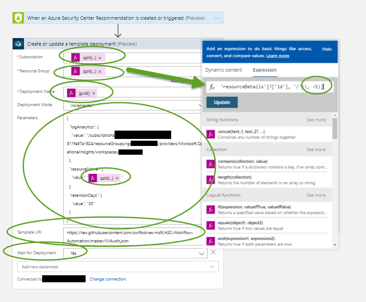This screenshot has height=302, width=366.
Task: Insert the if(expression, valueIfTrue, valueIfFalse) function
Action: 267,210
